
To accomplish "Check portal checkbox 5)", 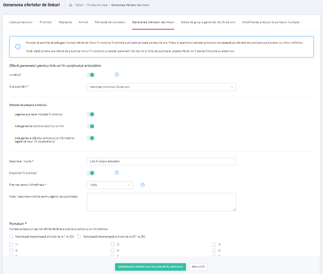I will pos(113,251).
